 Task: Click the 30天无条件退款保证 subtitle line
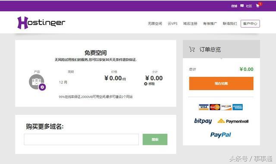point(96,60)
